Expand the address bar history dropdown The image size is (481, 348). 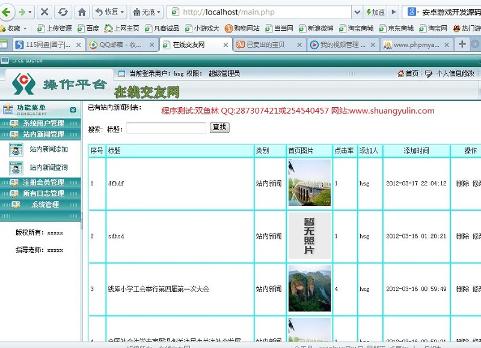(x=357, y=12)
